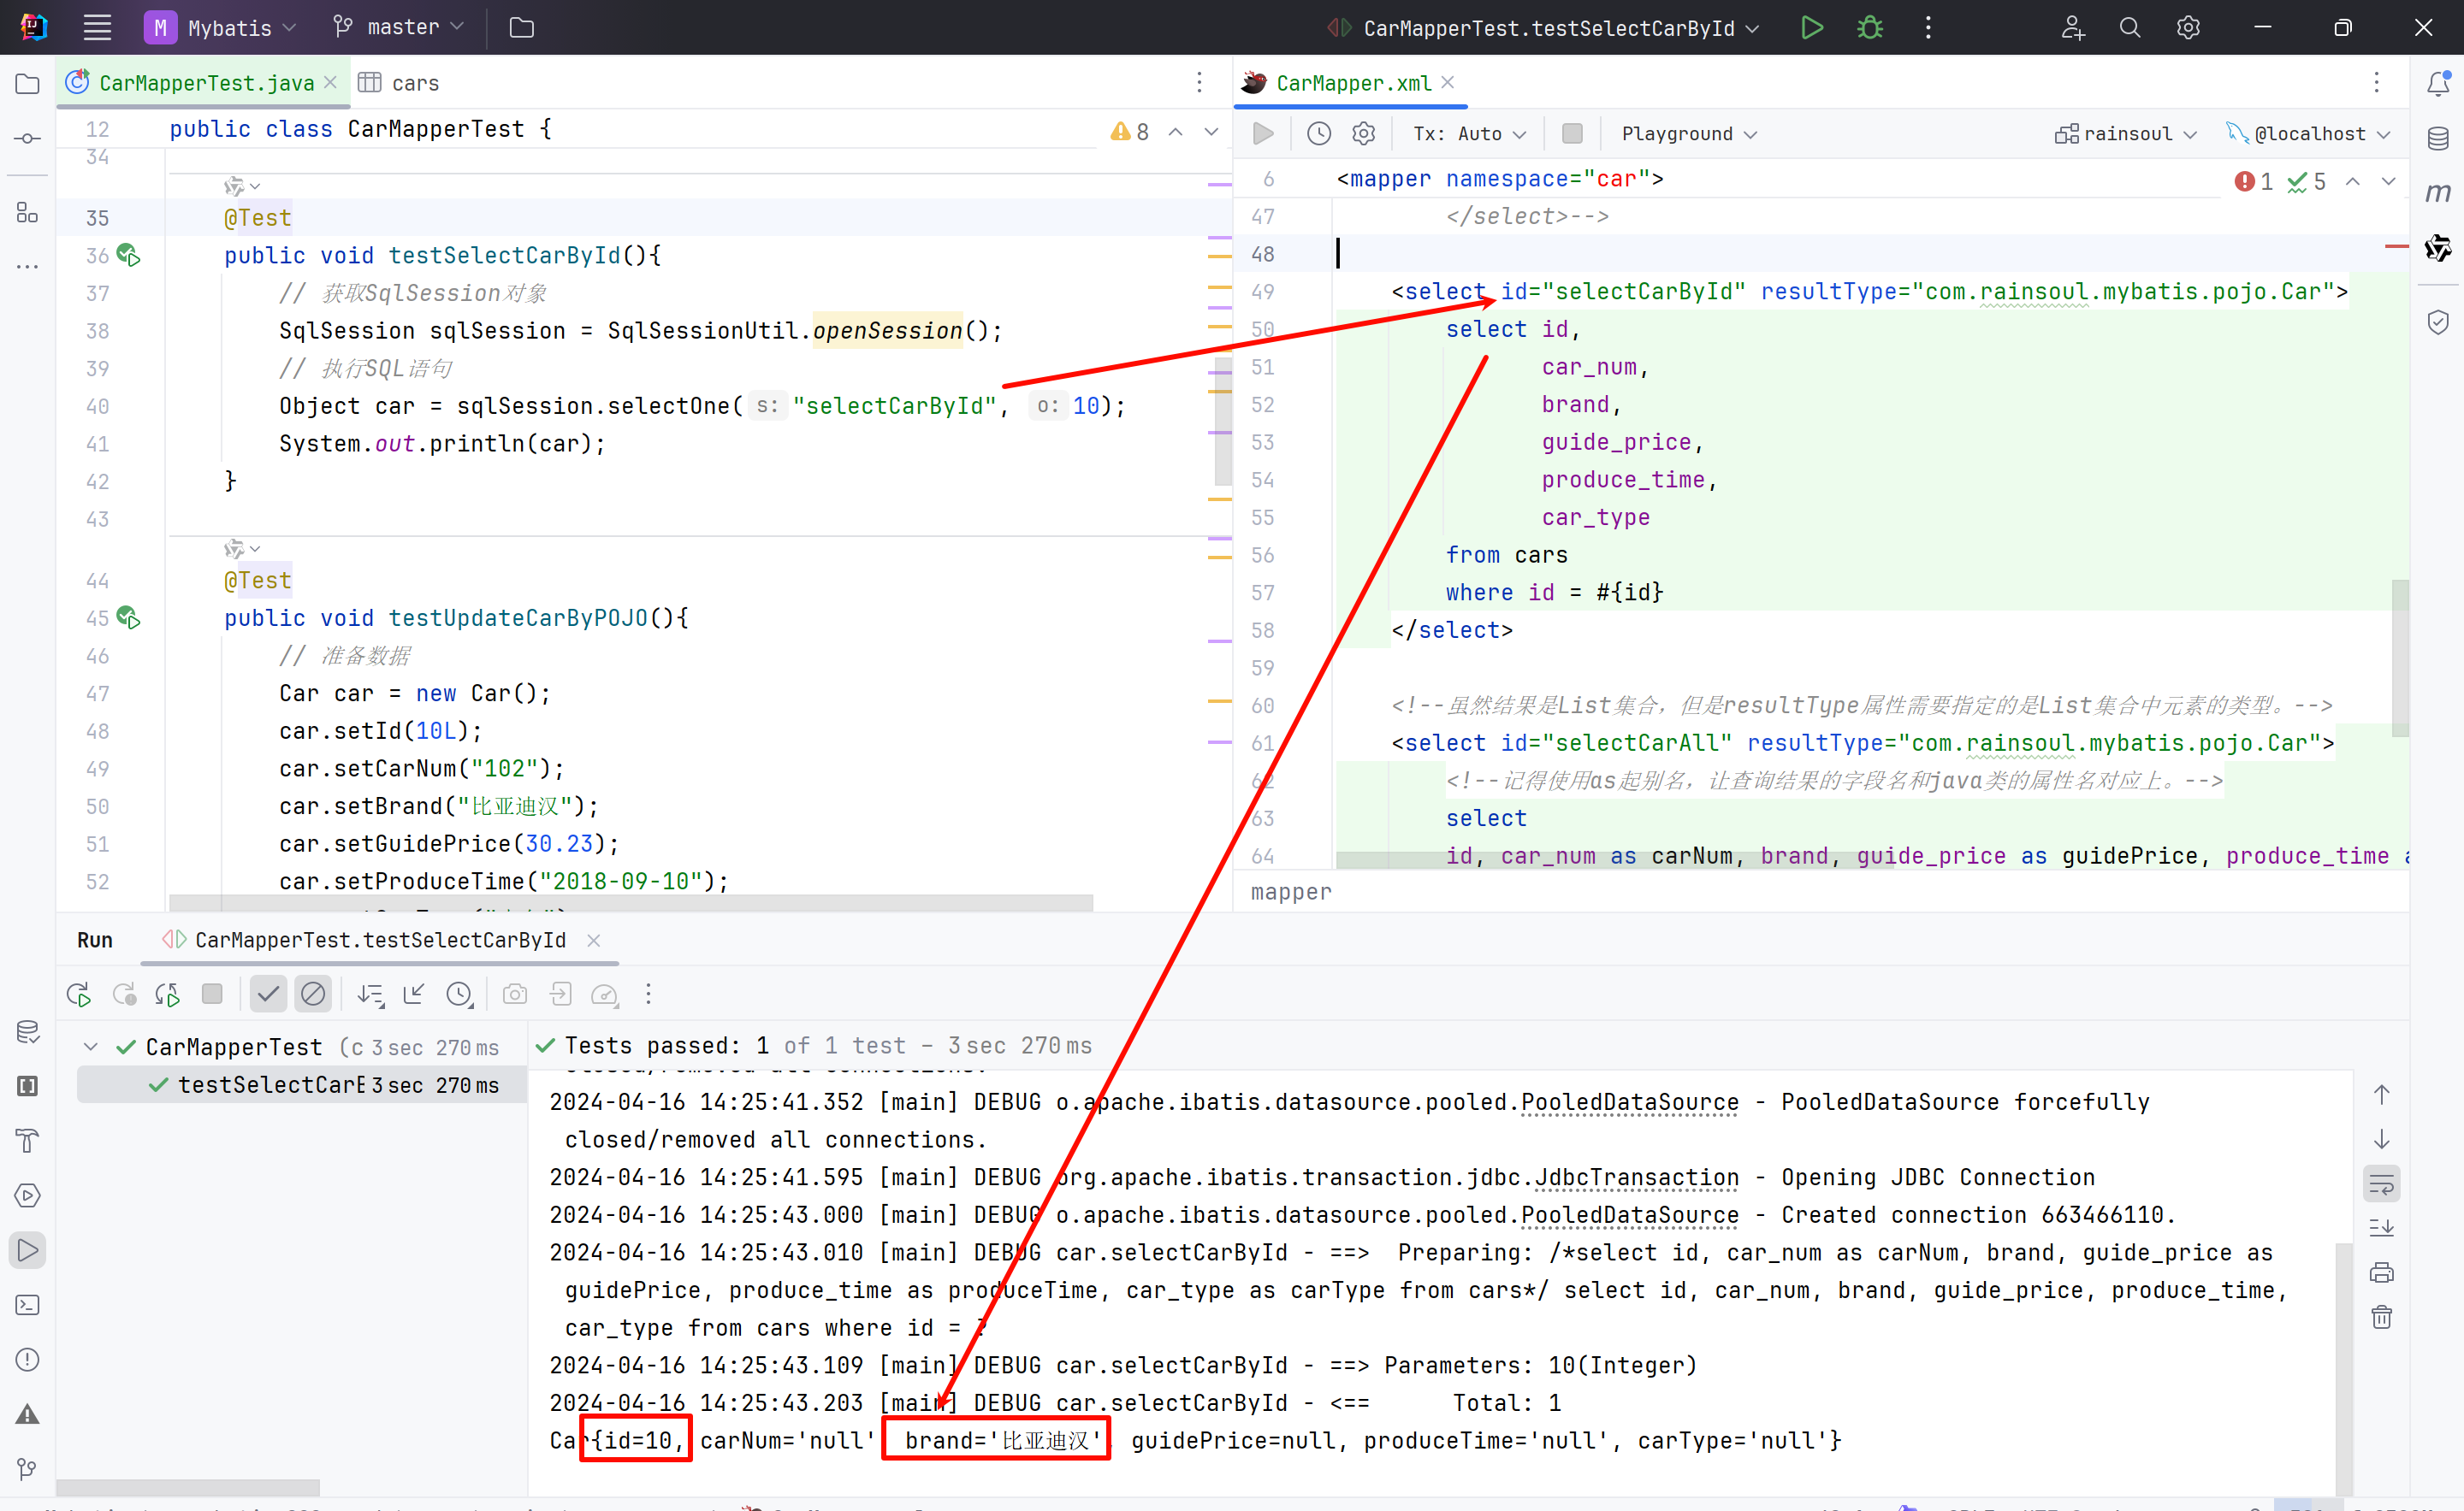Toggle scroll to end of console
This screenshot has width=2464, height=1511.
(2382, 1228)
